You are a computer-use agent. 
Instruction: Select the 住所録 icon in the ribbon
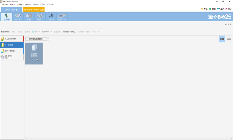pyautogui.click(x=7, y=17)
